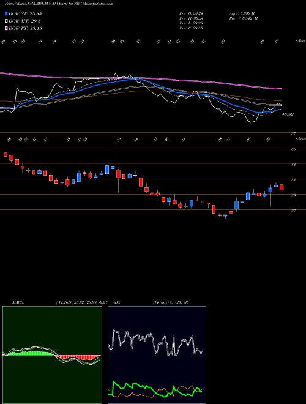Click the Pre C: 29.55 value
The height and width of the screenshot is (404, 306).
click(x=191, y=28)
